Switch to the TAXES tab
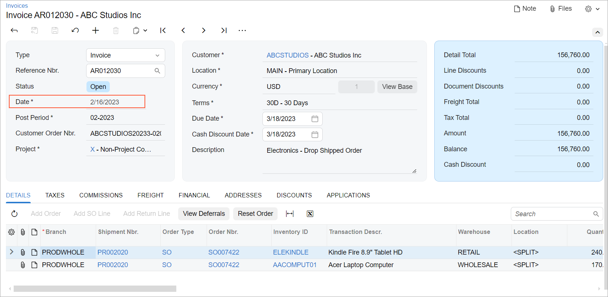The image size is (608, 297). [x=55, y=195]
